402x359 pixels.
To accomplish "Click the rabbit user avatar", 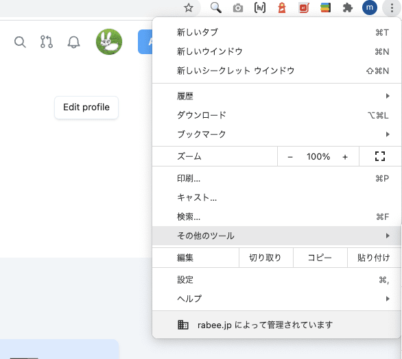I will point(109,42).
